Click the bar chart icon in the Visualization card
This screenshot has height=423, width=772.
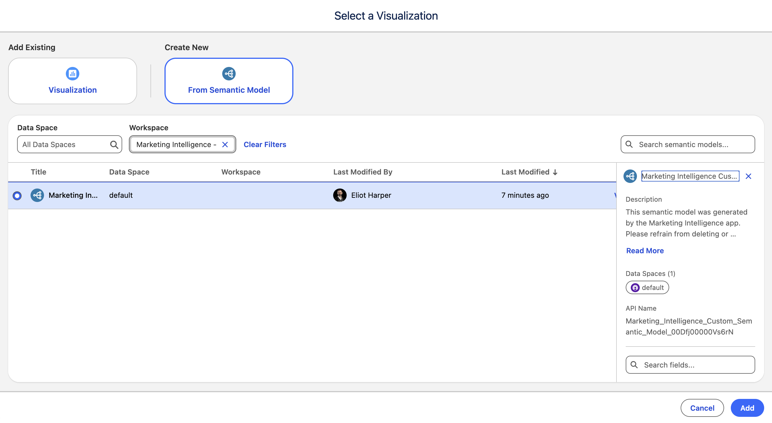pos(73,74)
